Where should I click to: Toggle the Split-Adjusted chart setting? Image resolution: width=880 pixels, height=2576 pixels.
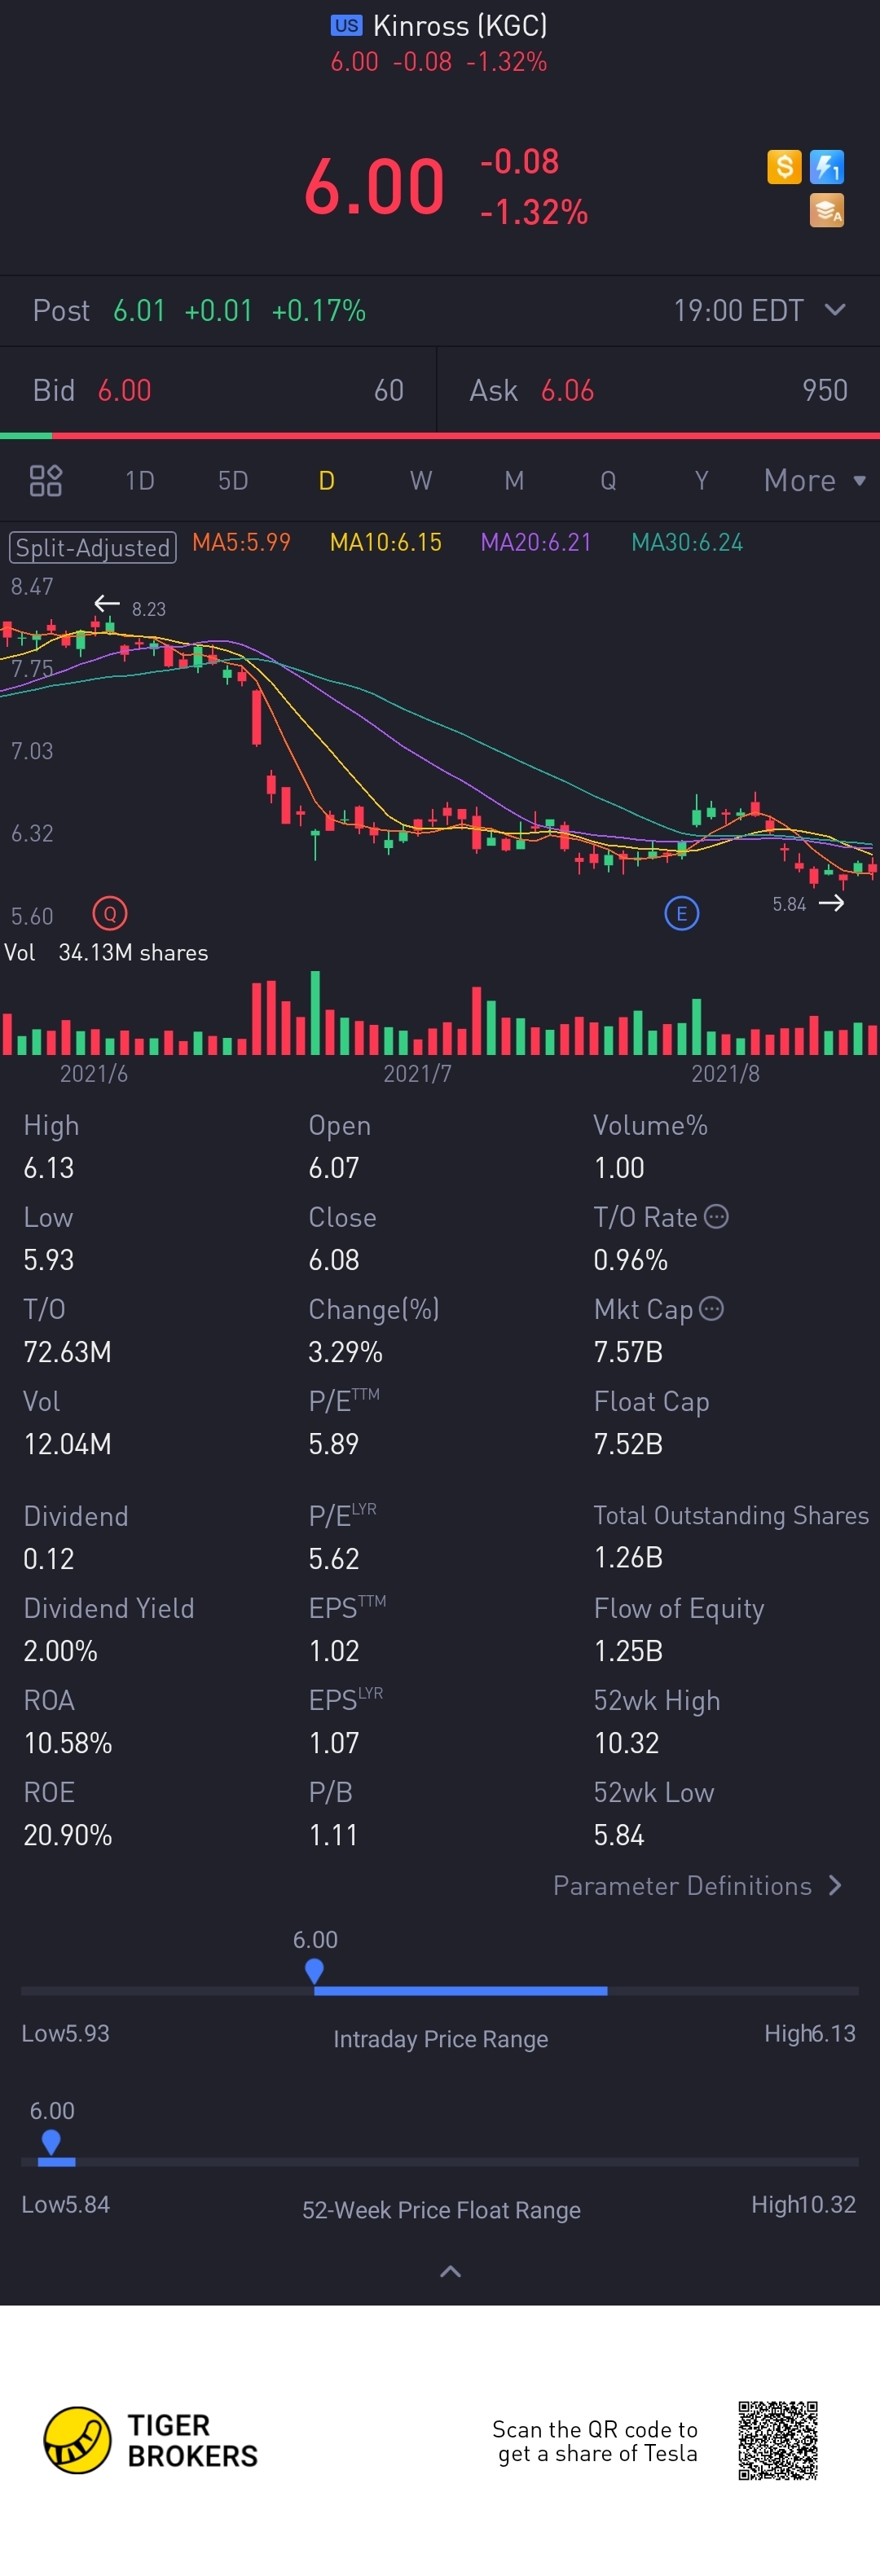coord(93,547)
